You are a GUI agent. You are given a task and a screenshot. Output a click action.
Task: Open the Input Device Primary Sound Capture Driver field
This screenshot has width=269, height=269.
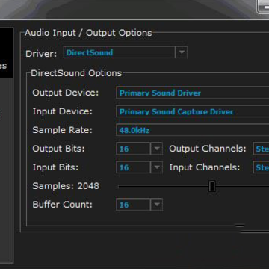(193, 111)
